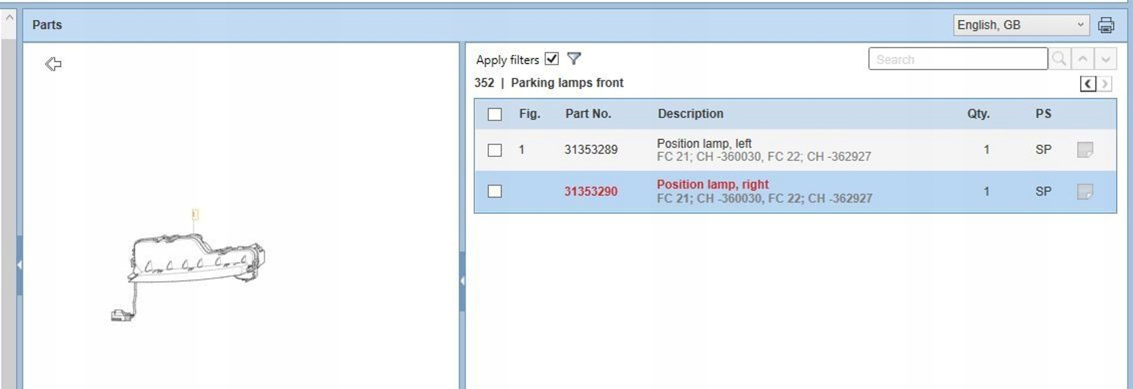Collapse the diagram panel using the splitter handle
This screenshot has width=1133, height=389.
click(462, 281)
